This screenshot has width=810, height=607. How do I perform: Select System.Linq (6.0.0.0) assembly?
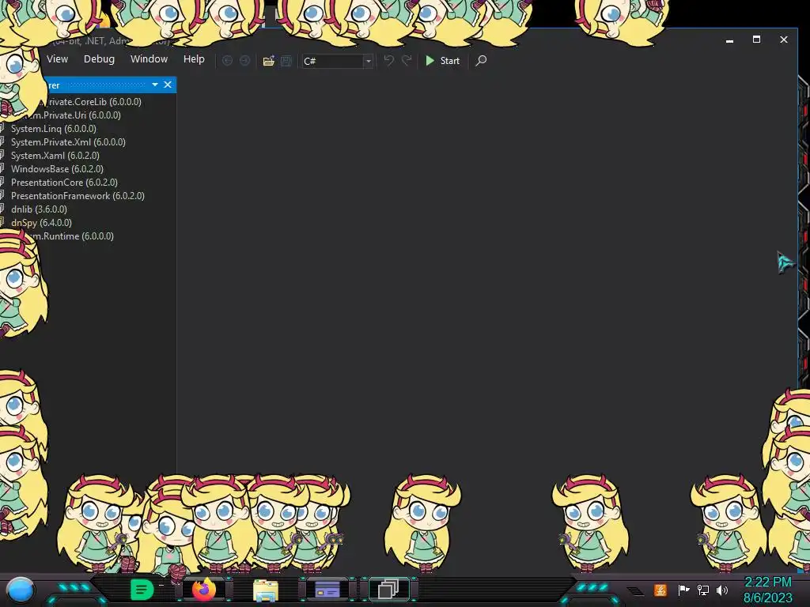pos(53,129)
